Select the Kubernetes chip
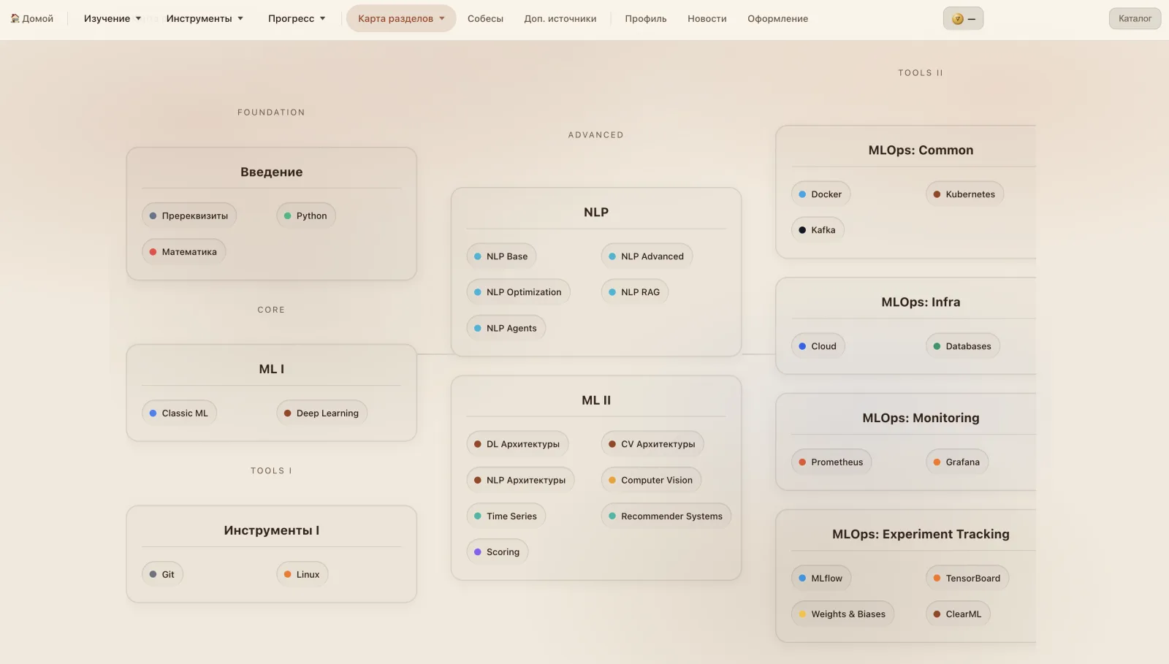Viewport: 1169px width, 664px height. 964,194
